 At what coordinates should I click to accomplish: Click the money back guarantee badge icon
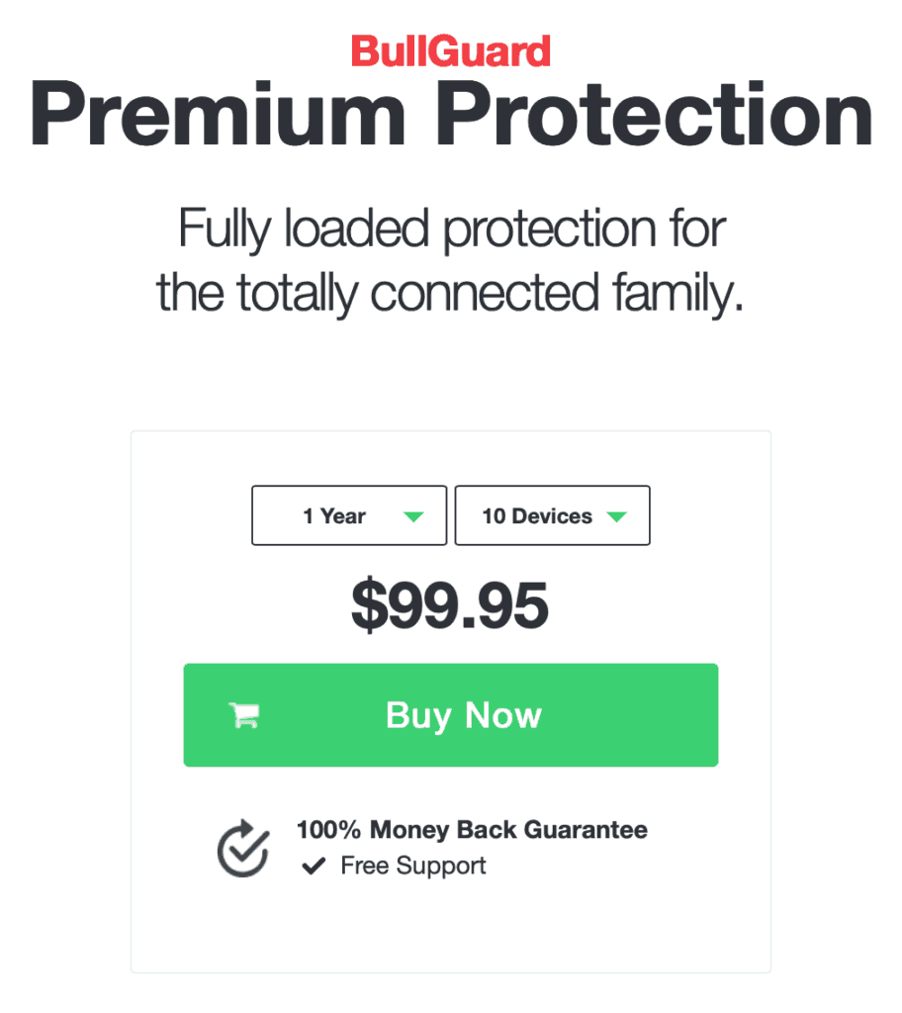[x=243, y=848]
